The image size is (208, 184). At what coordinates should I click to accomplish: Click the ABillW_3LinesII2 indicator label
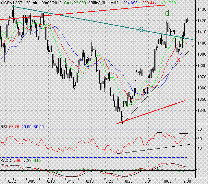pyautogui.click(x=103, y=3)
